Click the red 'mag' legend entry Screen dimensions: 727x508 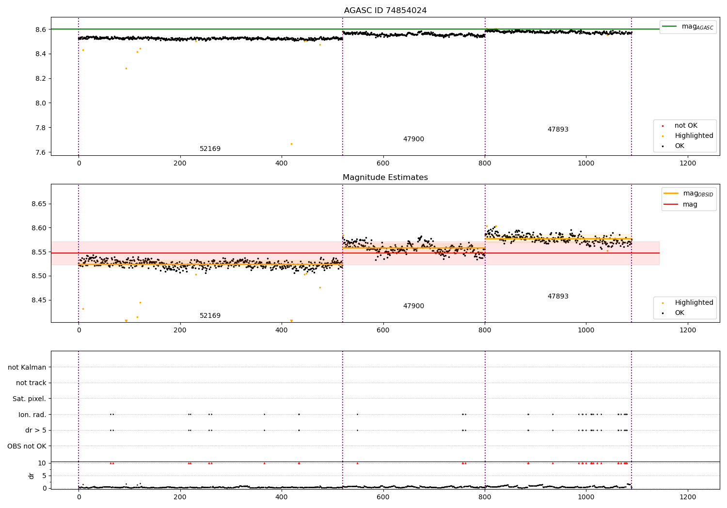coord(680,205)
